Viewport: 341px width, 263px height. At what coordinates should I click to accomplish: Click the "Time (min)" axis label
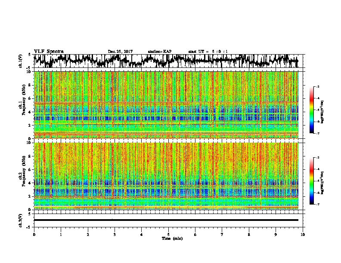point(172,239)
